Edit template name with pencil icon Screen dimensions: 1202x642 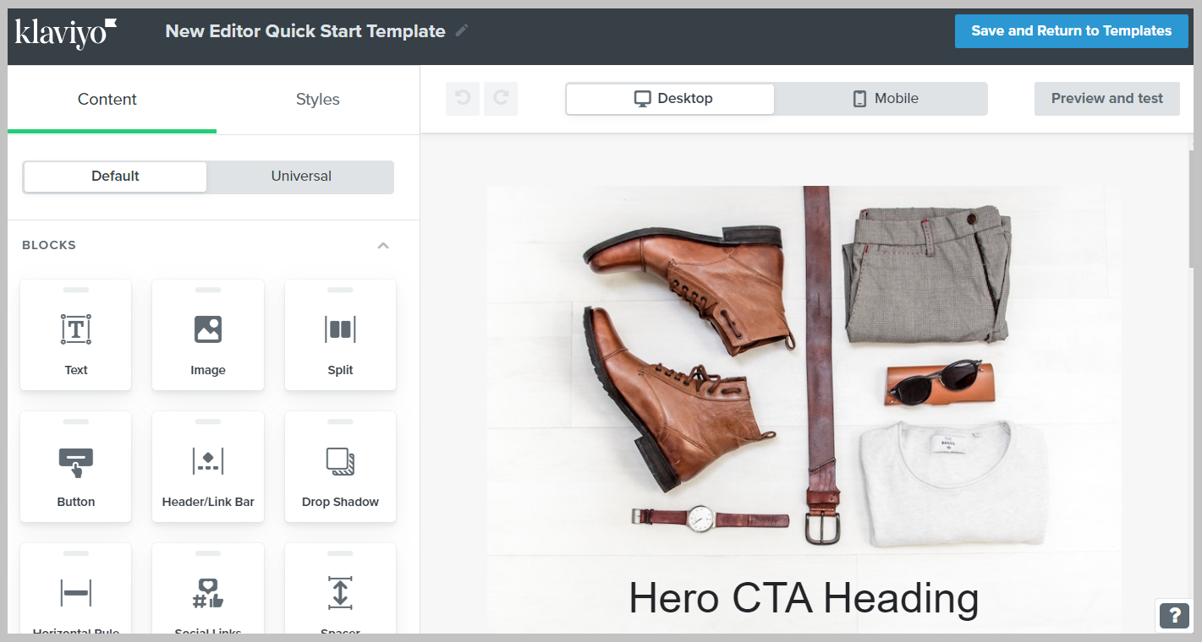click(x=462, y=31)
